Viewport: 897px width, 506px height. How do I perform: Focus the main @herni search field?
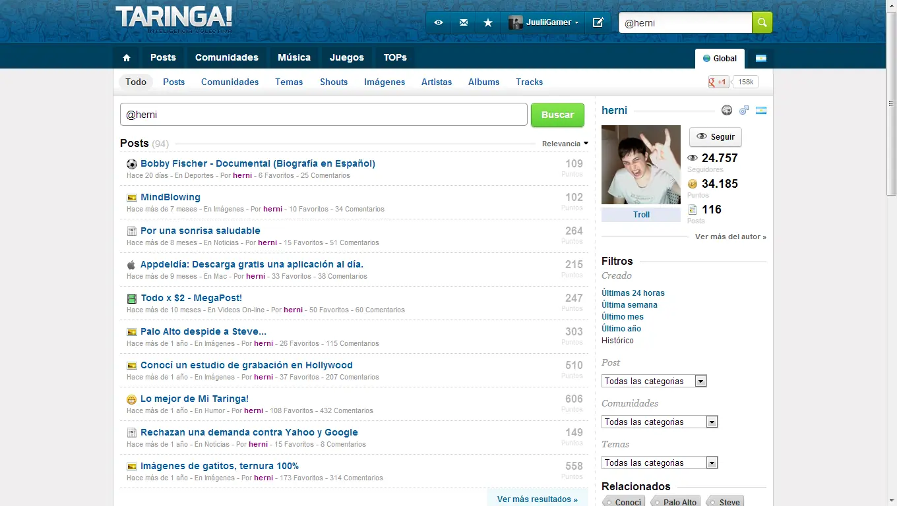pos(324,115)
